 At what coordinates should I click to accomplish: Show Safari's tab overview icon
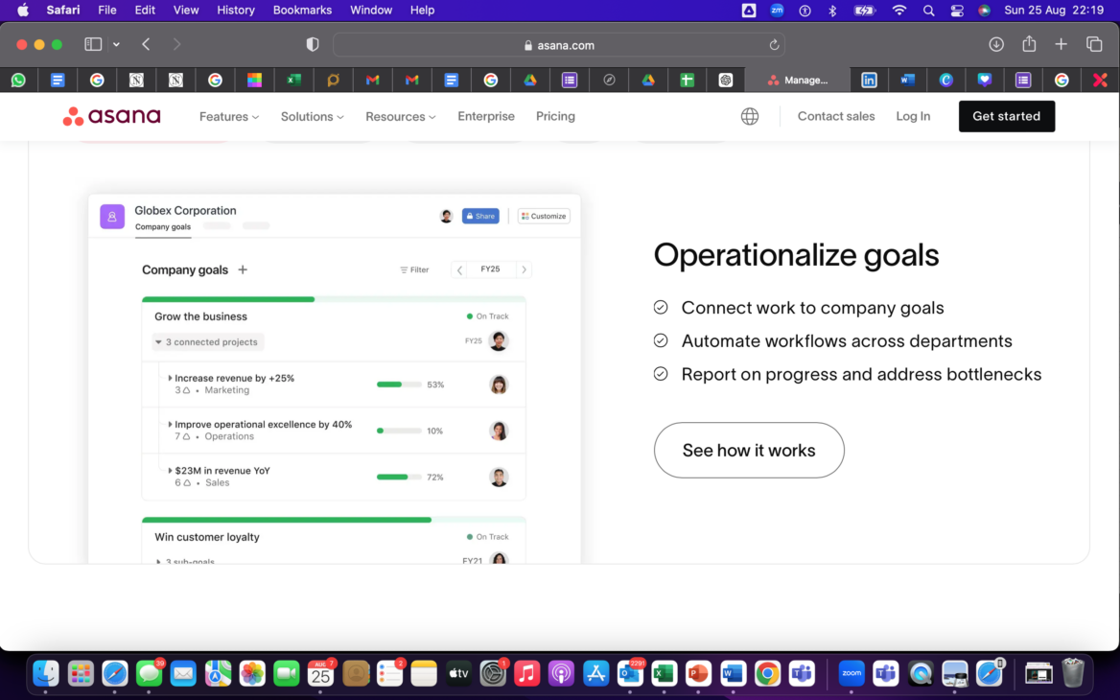(x=1093, y=44)
